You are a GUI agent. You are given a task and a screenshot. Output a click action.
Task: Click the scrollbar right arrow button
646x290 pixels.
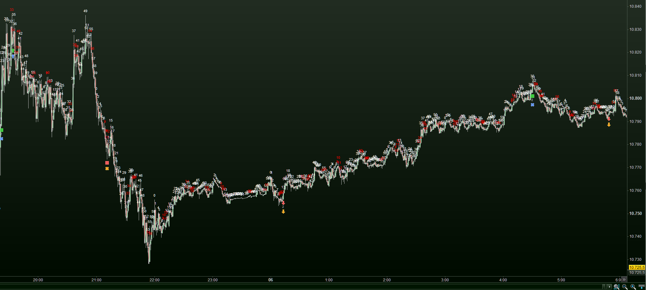[609, 286]
